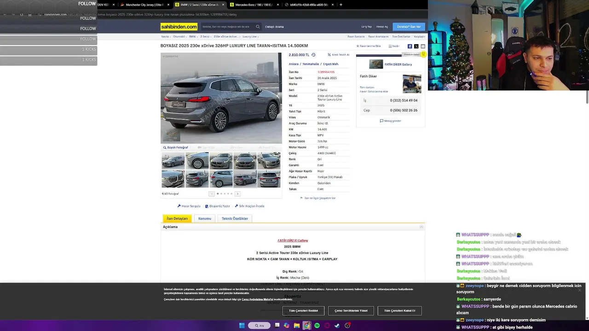Screen dimensions: 589x331
Task: Click Kredi Teklifi Al link
Action: coord(339,55)
